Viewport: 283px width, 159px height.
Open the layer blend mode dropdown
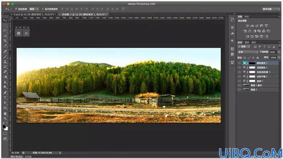(248, 52)
